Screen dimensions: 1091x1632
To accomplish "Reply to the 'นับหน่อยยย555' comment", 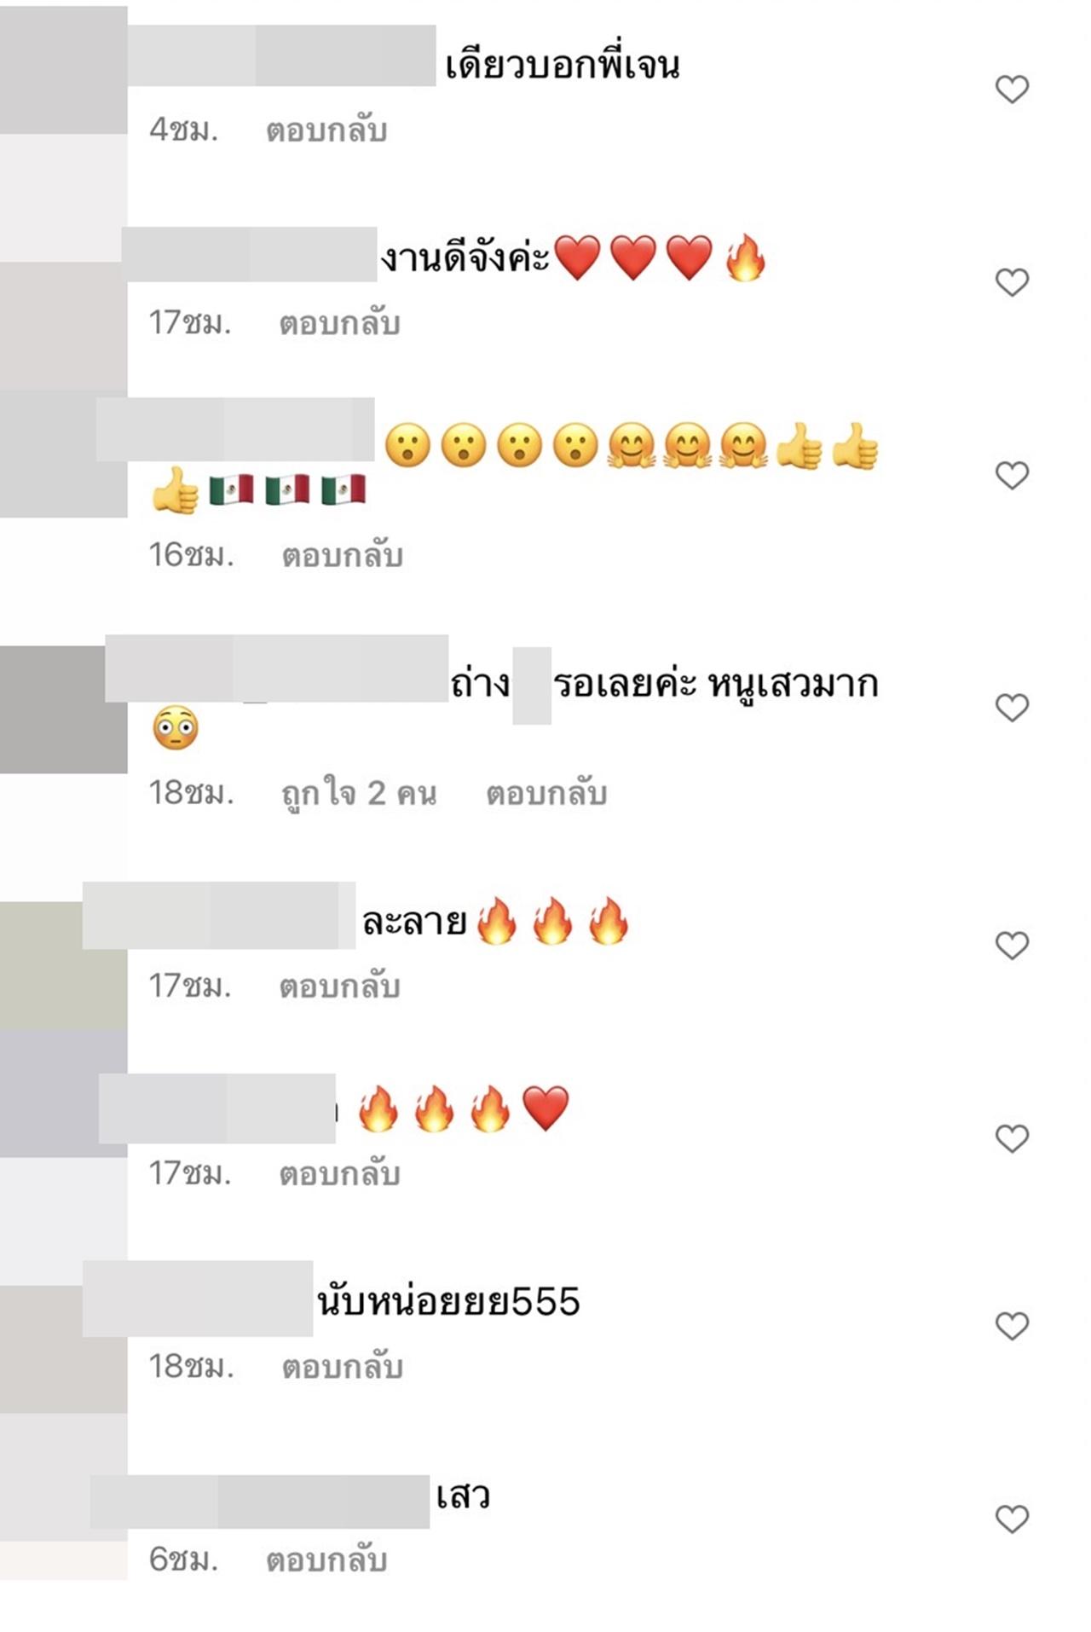I will 343,1367.
